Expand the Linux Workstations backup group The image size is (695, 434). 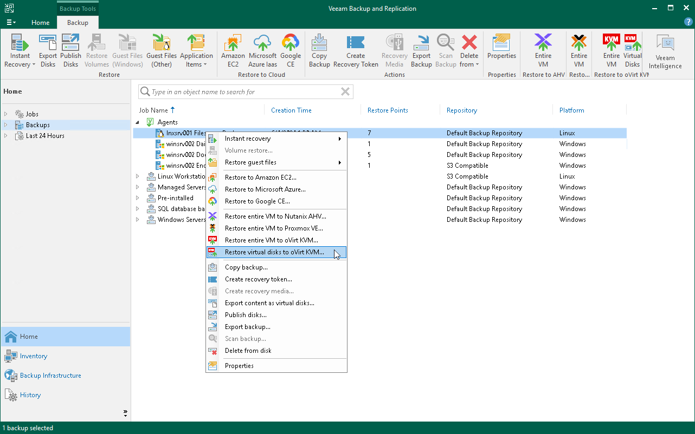[x=138, y=176]
